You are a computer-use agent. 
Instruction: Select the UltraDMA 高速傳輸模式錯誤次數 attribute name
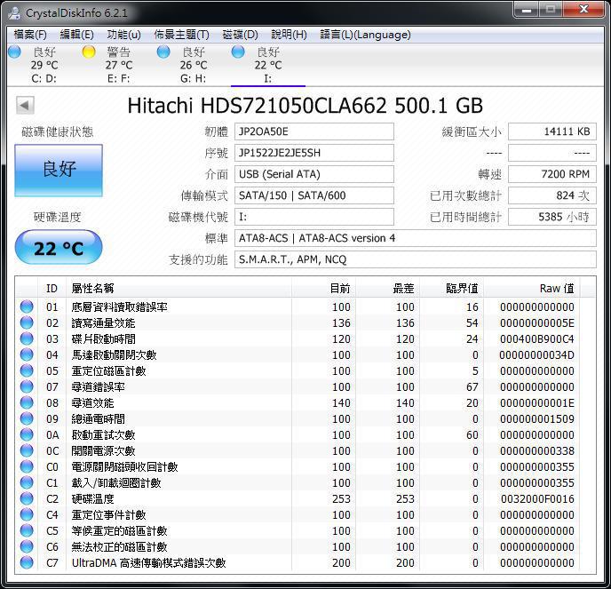[149, 562]
